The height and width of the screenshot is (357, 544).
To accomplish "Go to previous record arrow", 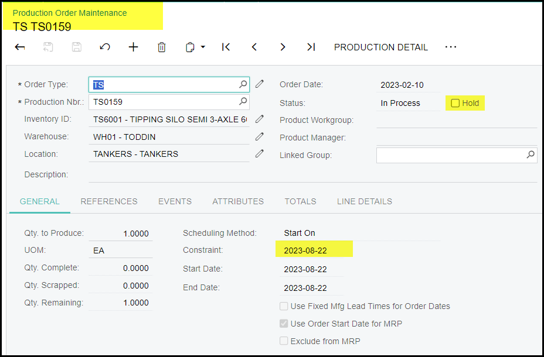I will (x=254, y=47).
